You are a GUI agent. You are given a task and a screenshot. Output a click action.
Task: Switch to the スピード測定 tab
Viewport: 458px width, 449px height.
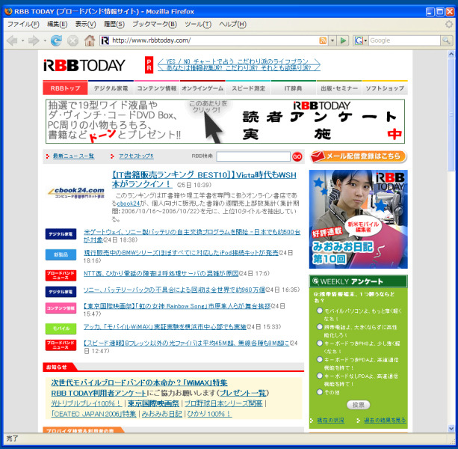tap(248, 88)
